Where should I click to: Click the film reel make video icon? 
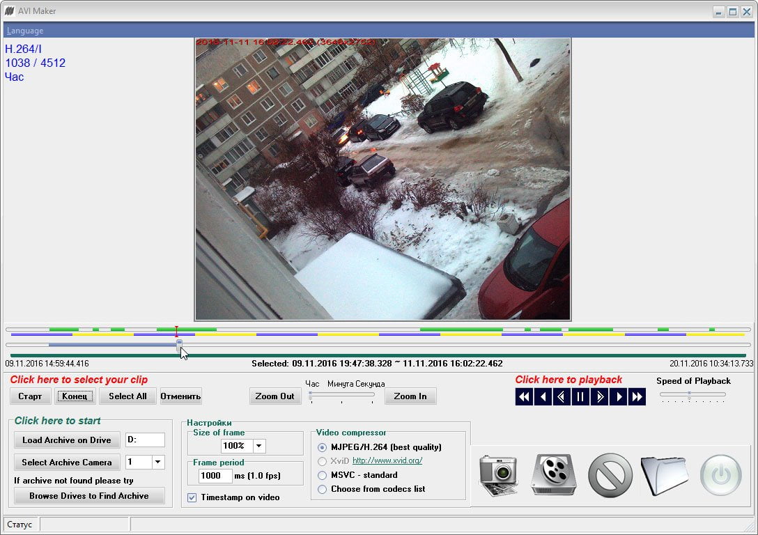[x=554, y=474]
